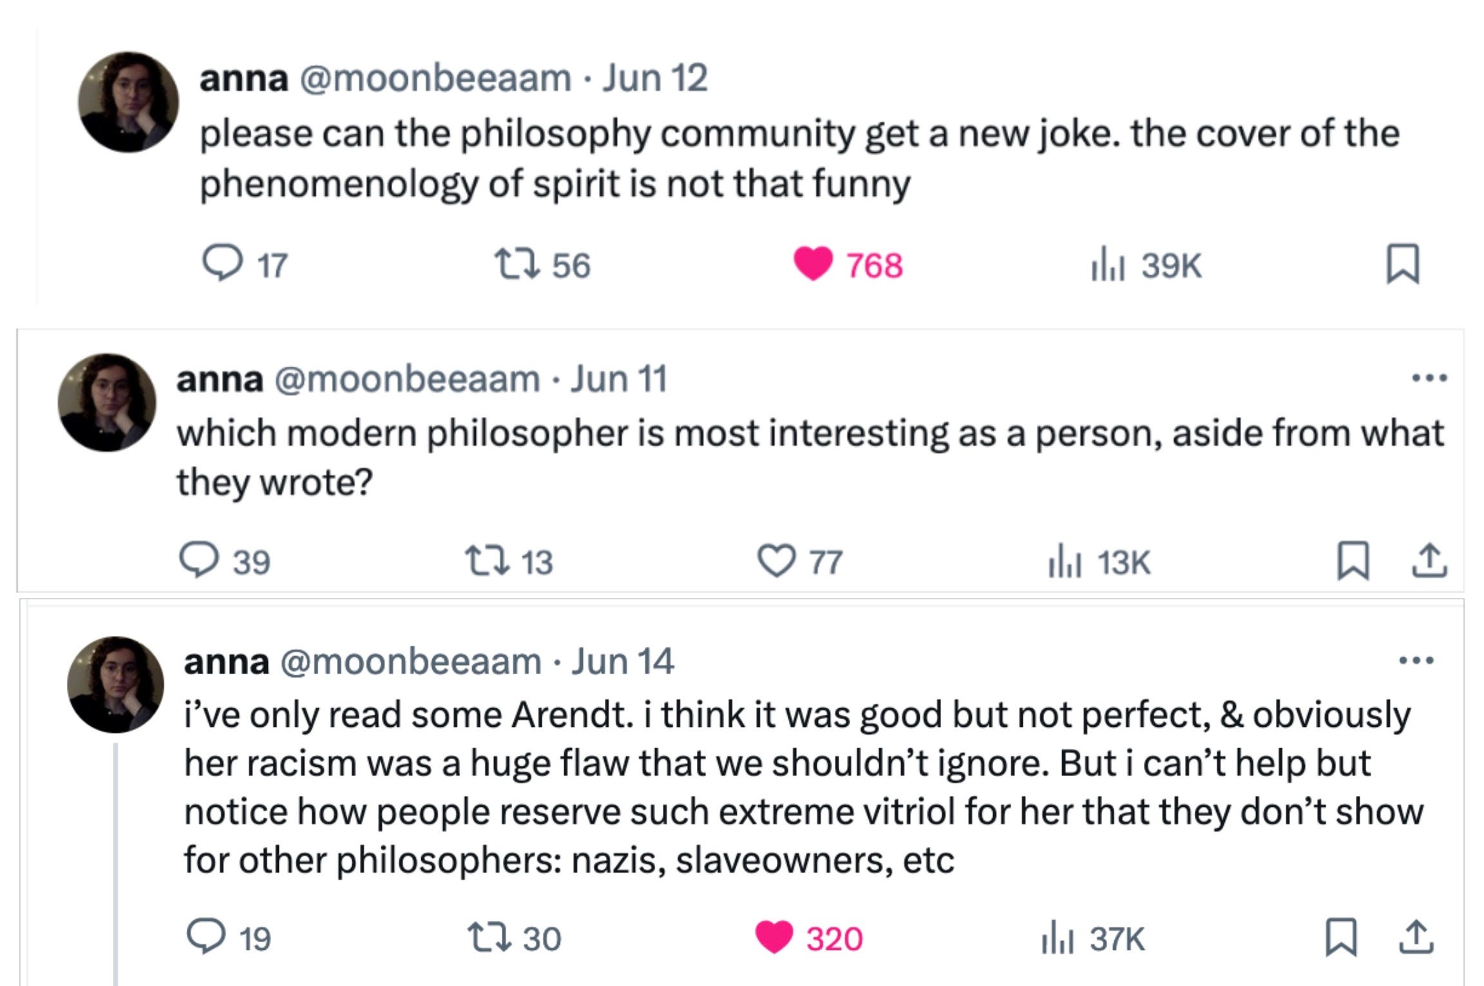This screenshot has height=986, width=1484.
Task: Reply to the modern philosopher question tweet
Action: (x=199, y=560)
